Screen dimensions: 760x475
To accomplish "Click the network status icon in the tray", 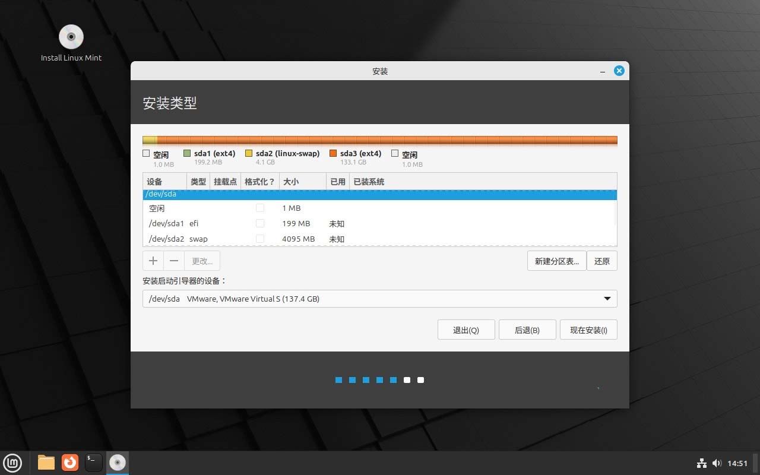I will pyautogui.click(x=701, y=463).
